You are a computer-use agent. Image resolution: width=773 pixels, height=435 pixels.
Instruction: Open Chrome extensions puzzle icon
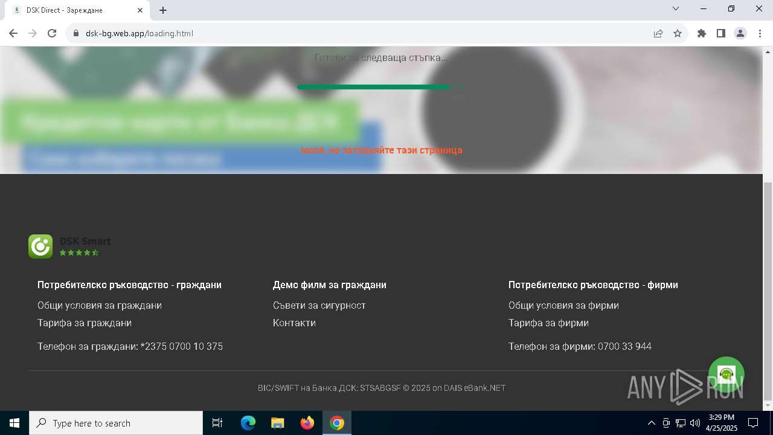[702, 33]
